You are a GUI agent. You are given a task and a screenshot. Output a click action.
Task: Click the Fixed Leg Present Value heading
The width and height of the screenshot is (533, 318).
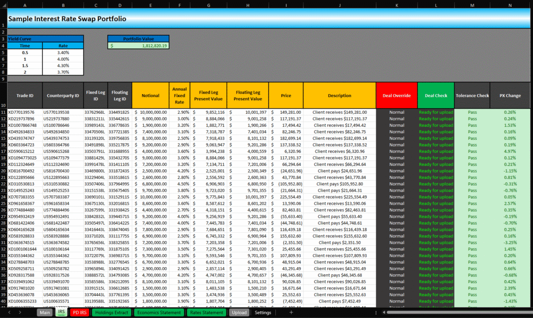[208, 96]
